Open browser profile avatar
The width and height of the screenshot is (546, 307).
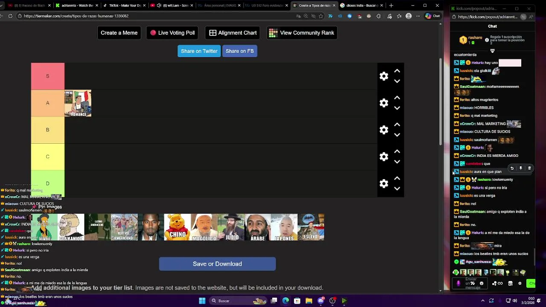[x=409, y=16]
